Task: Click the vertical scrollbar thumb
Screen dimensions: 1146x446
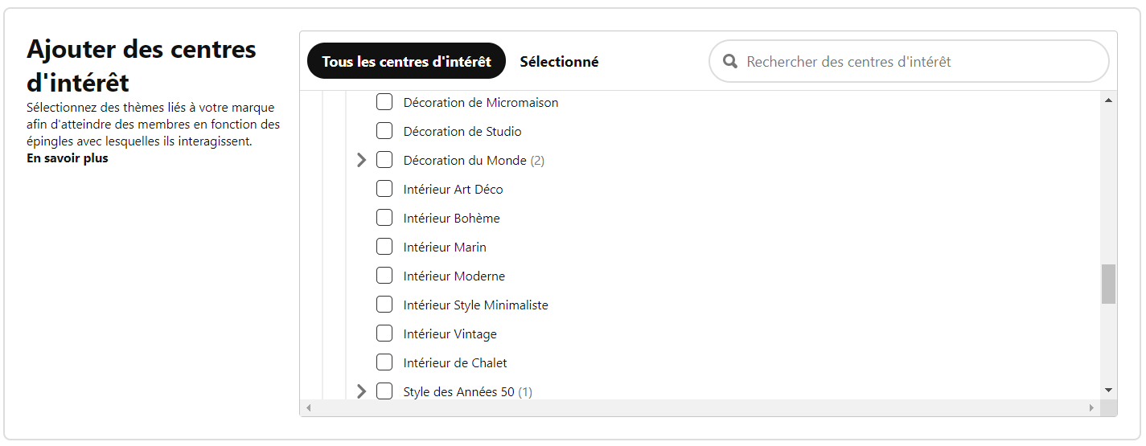Action: [x=1108, y=284]
